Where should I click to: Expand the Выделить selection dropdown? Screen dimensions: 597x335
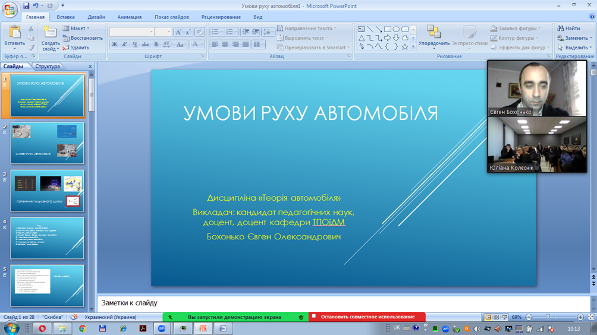590,48
